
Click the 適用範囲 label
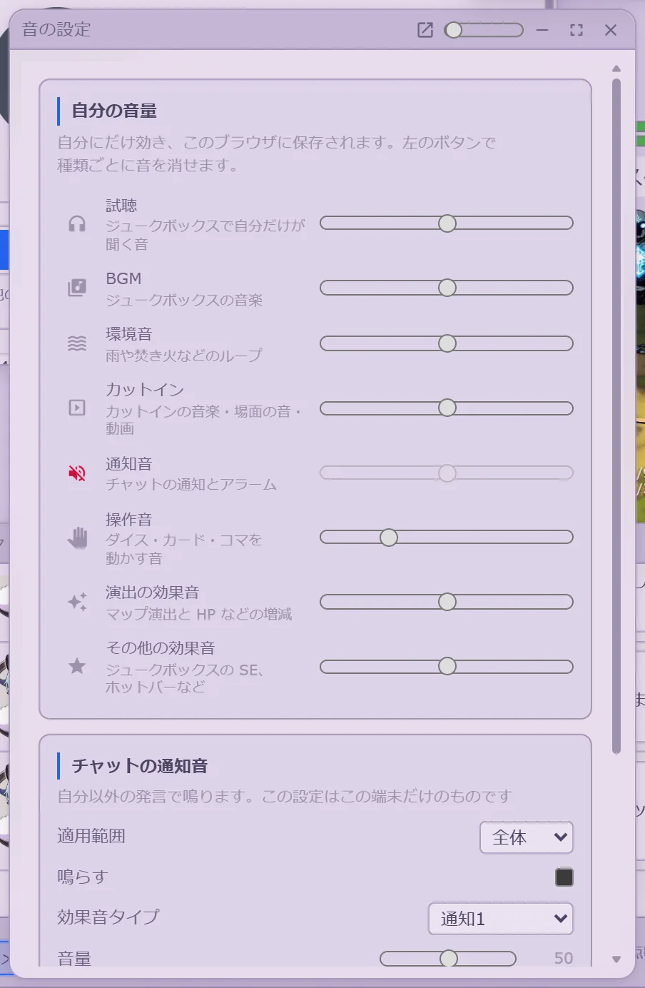pos(91,836)
